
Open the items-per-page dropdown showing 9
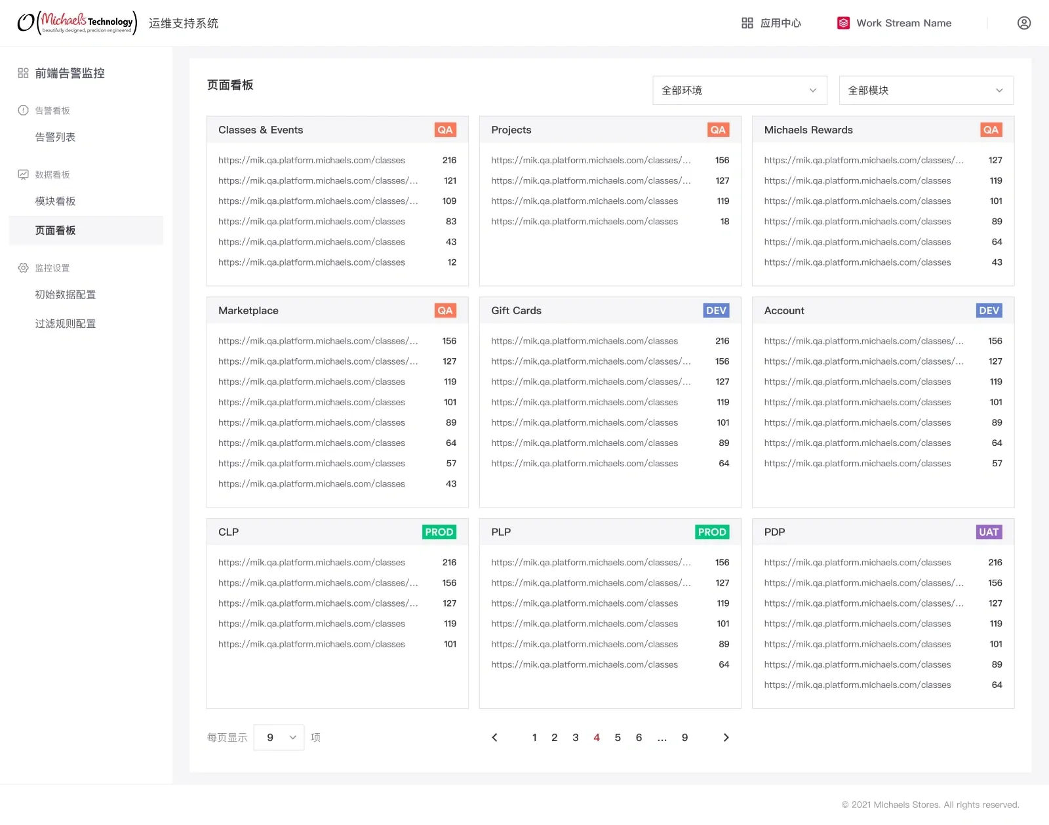pyautogui.click(x=279, y=737)
